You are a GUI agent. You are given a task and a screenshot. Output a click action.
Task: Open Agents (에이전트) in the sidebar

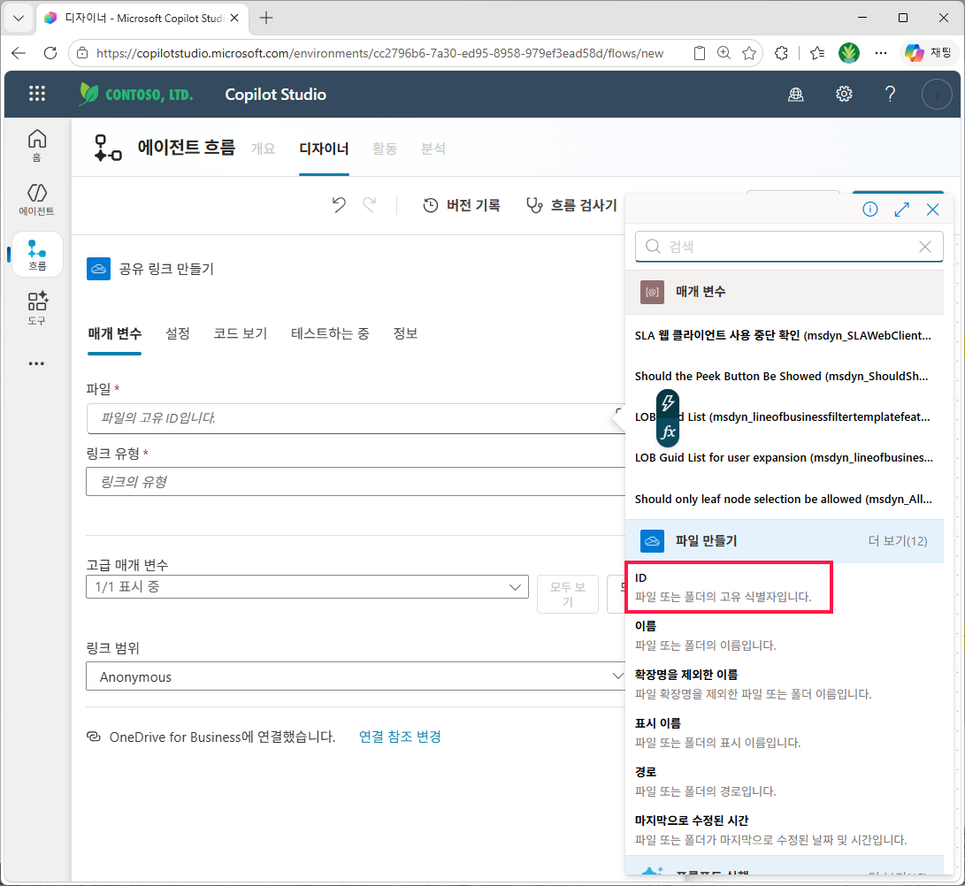[37, 199]
